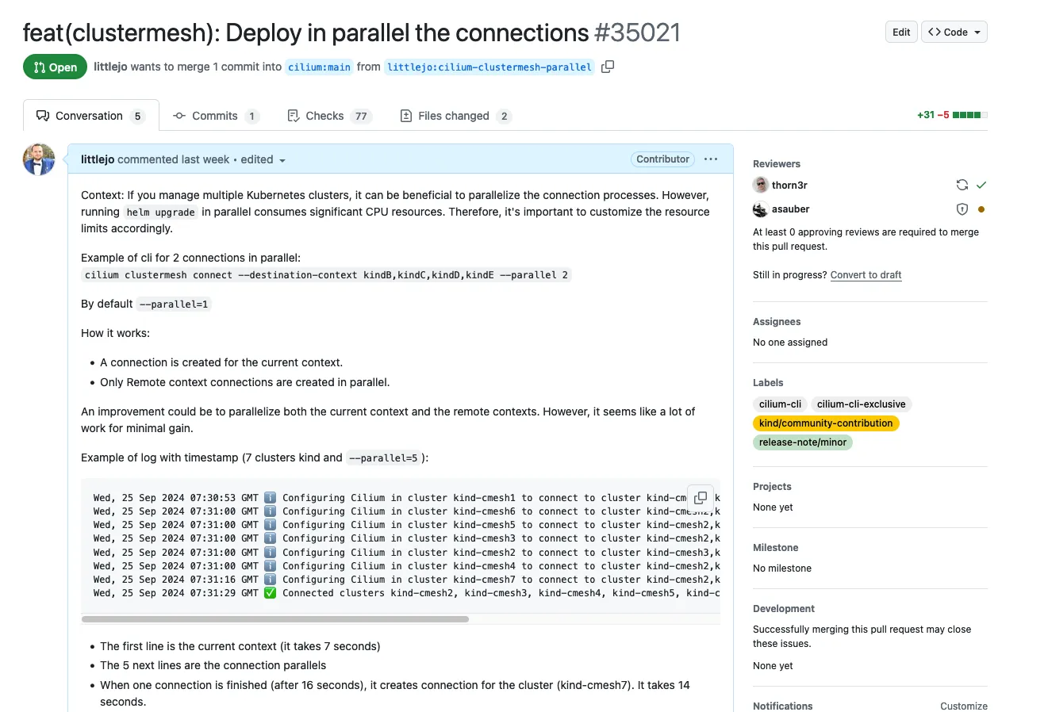
Task: Copy the log code block contents
Action: click(x=700, y=498)
